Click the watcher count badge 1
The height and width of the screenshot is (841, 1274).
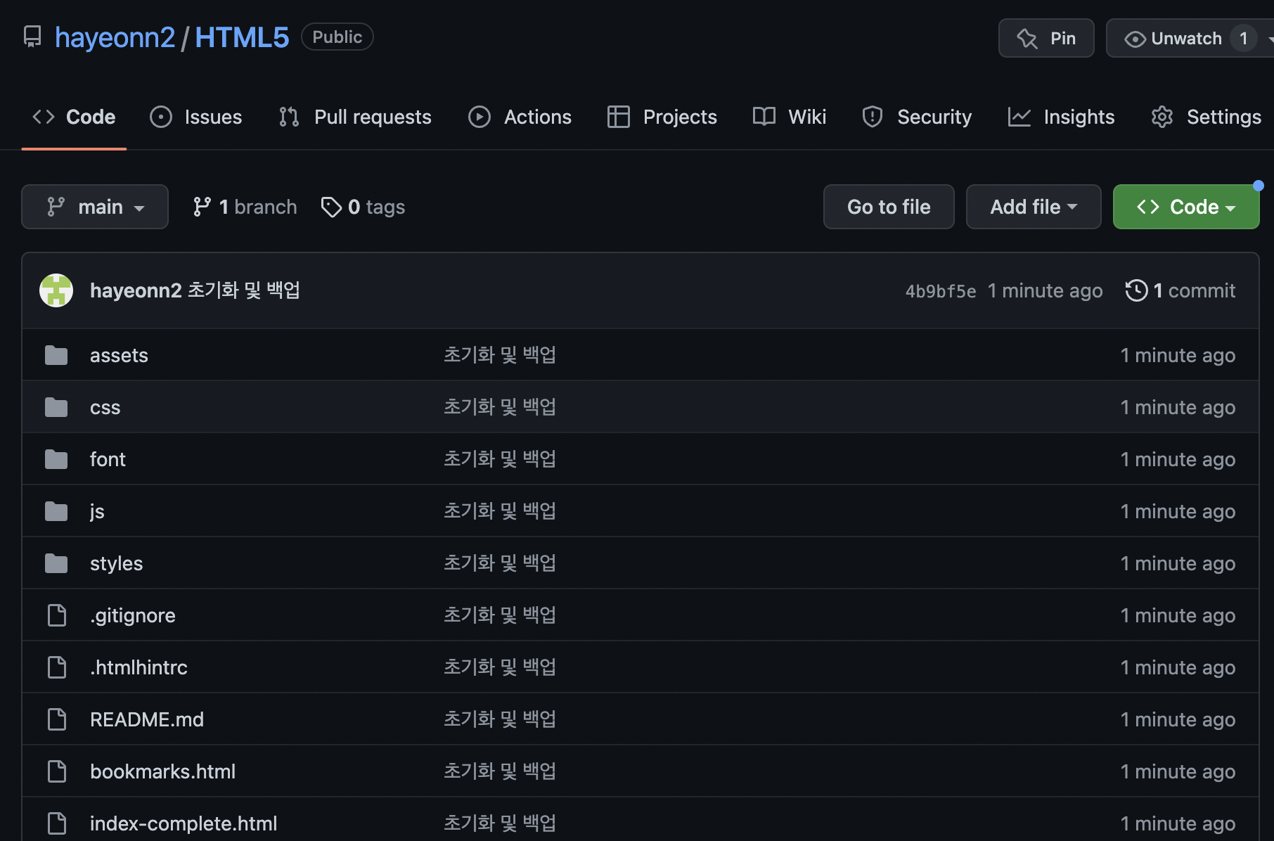1243,38
